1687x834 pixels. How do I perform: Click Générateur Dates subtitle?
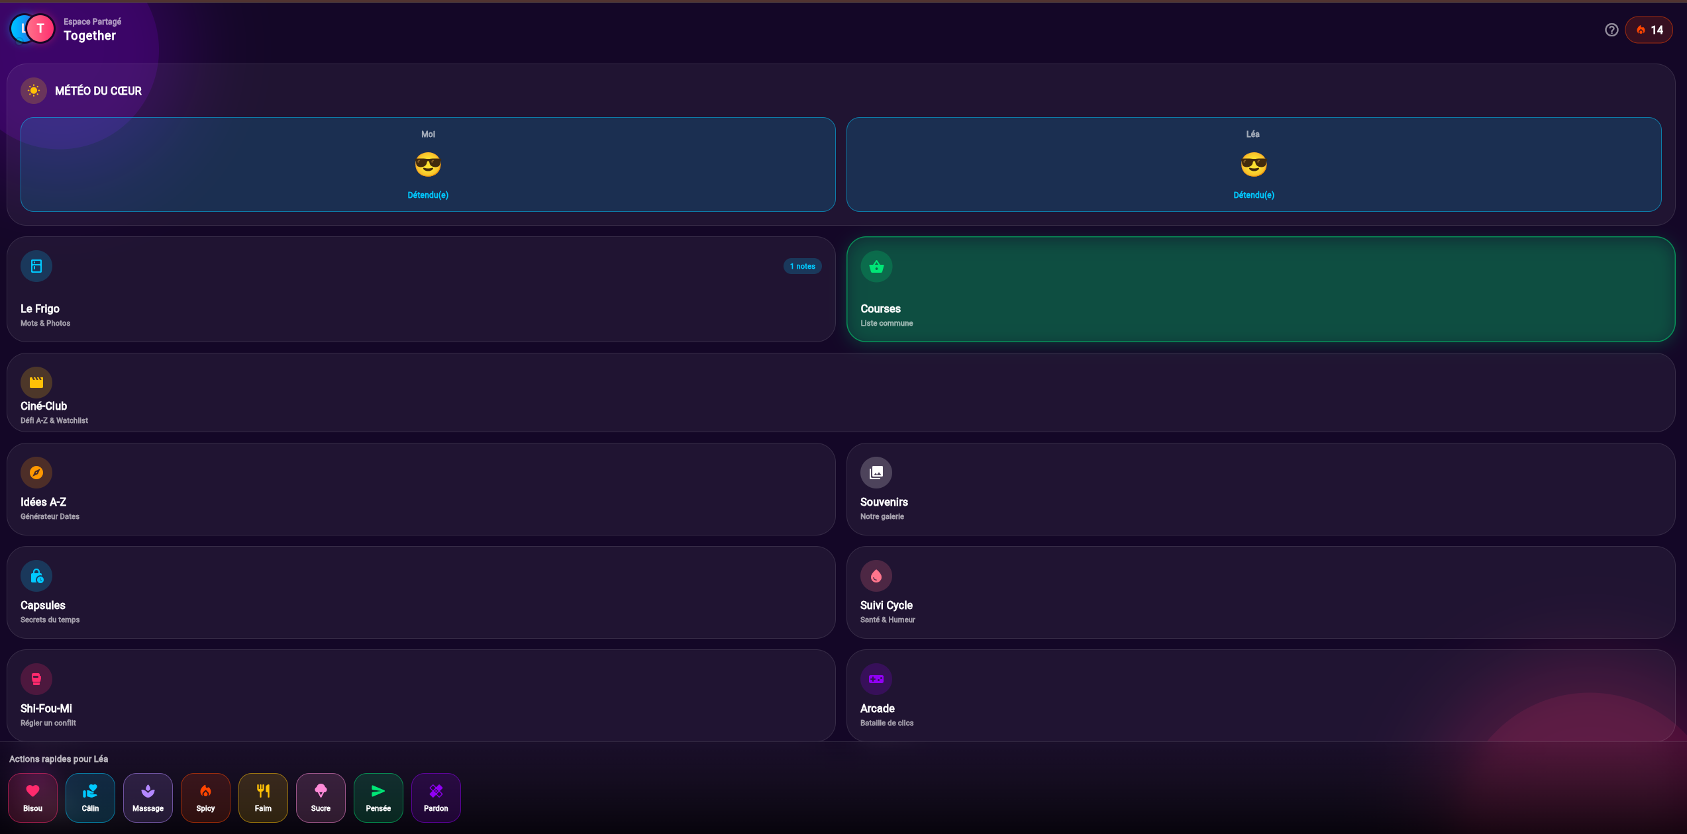[x=50, y=516]
